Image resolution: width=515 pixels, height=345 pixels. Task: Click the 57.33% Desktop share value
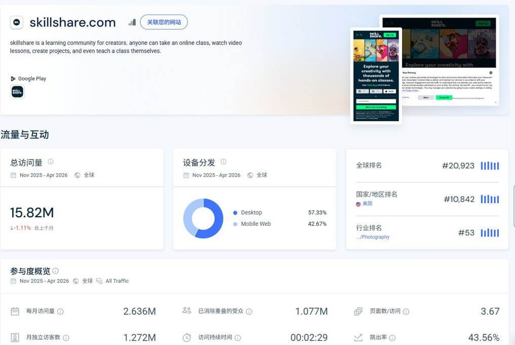pyautogui.click(x=318, y=213)
